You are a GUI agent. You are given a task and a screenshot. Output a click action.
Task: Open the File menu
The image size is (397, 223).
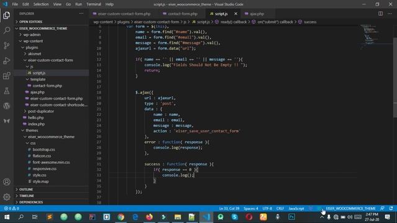pyautogui.click(x=15, y=4)
